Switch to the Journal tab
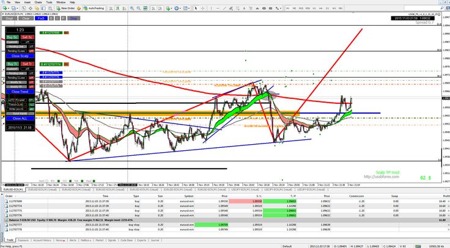Viewport: 450px width, 248px height. [155, 240]
